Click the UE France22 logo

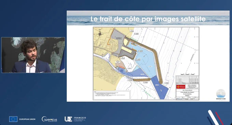75,119
